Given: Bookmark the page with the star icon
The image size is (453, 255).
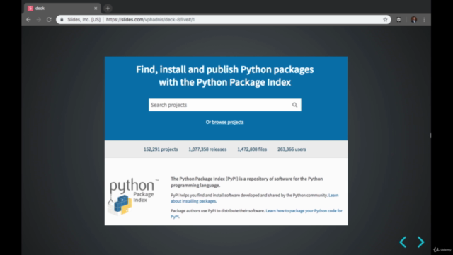Looking at the screenshot, I should point(385,20).
